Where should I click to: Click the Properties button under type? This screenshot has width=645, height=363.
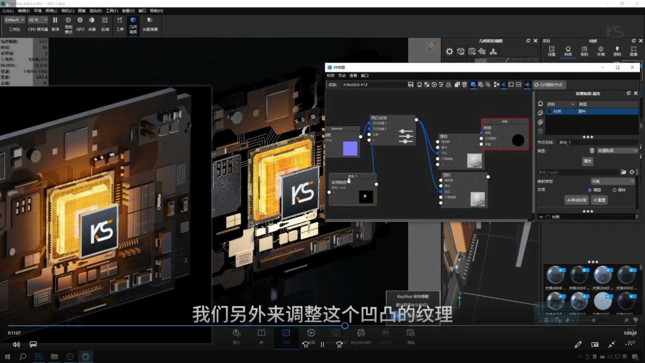coord(588,161)
